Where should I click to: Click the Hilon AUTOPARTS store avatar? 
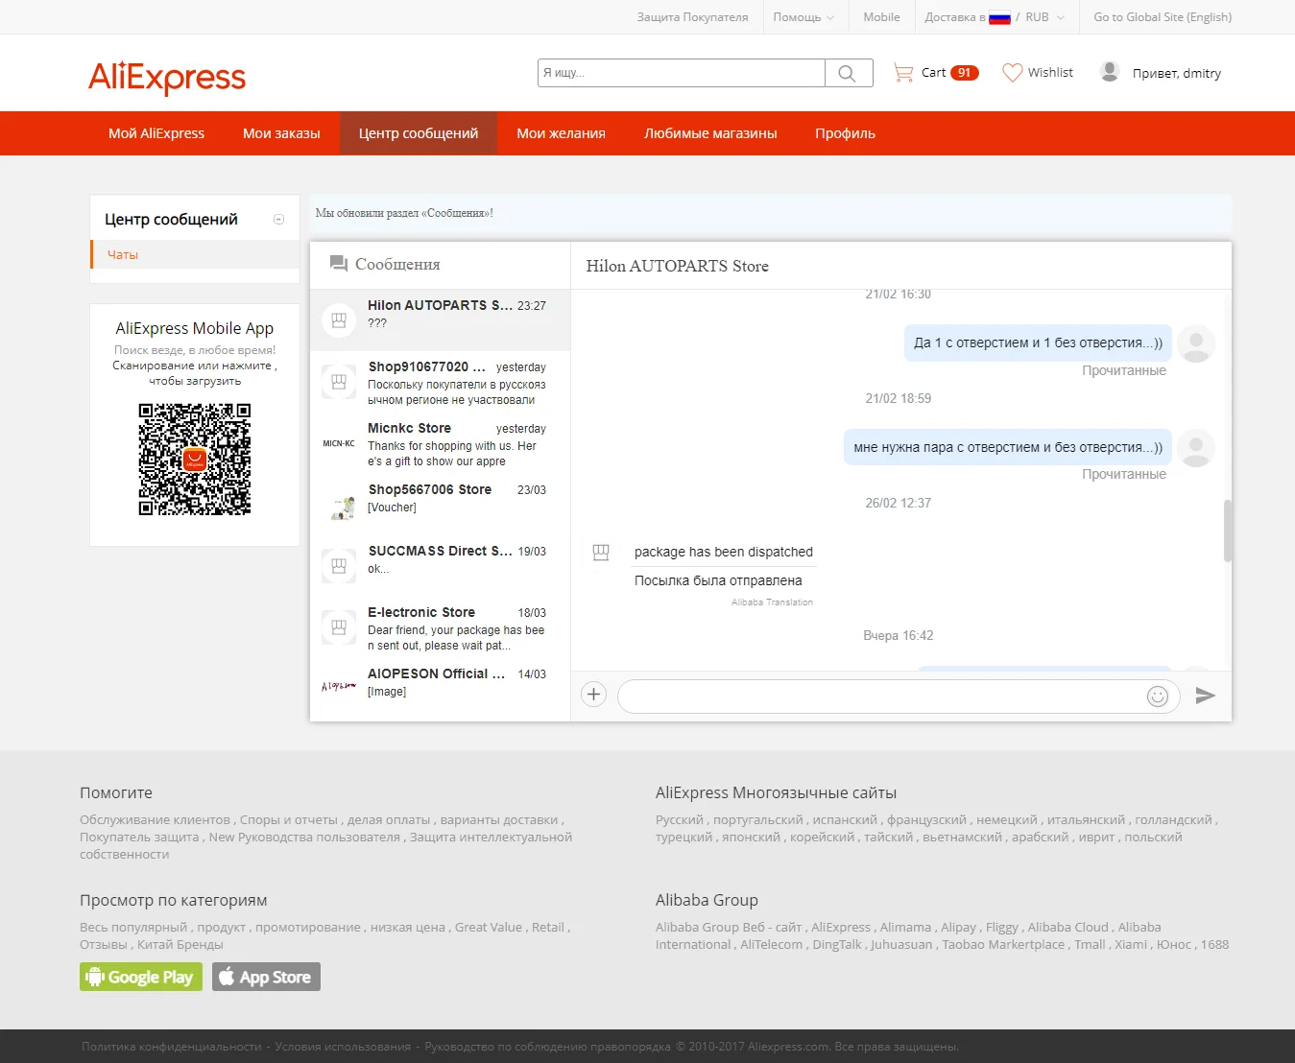coord(339,320)
